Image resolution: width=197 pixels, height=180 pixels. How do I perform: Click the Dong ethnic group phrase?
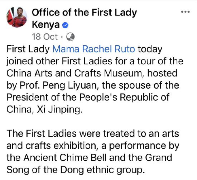point(101,170)
